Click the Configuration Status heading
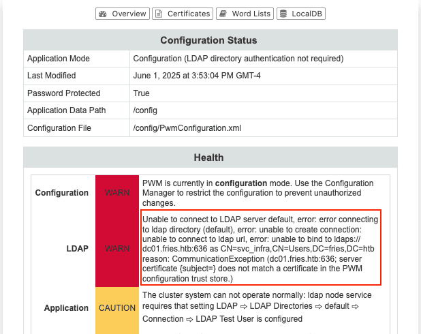The width and height of the screenshot is (421, 334). (208, 40)
